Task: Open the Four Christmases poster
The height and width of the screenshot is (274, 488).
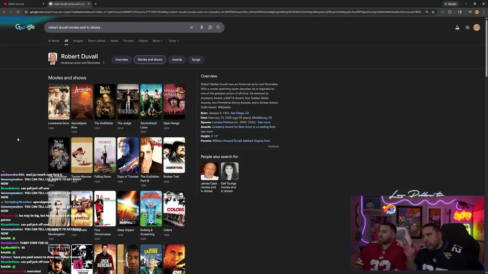Action: pos(105,209)
